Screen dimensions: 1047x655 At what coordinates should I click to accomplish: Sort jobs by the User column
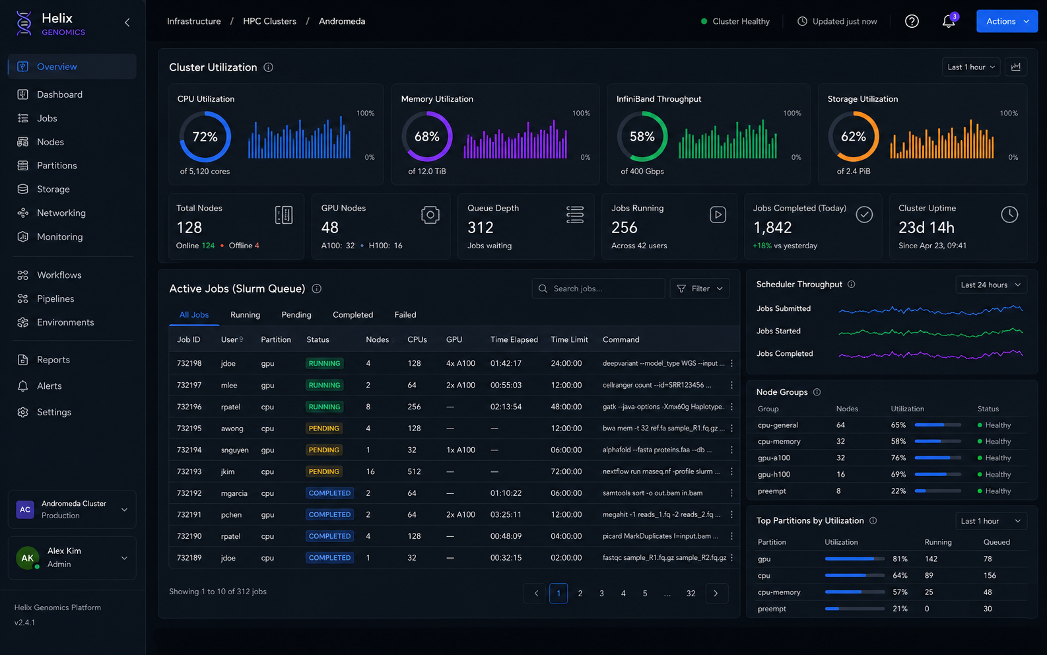click(x=232, y=339)
